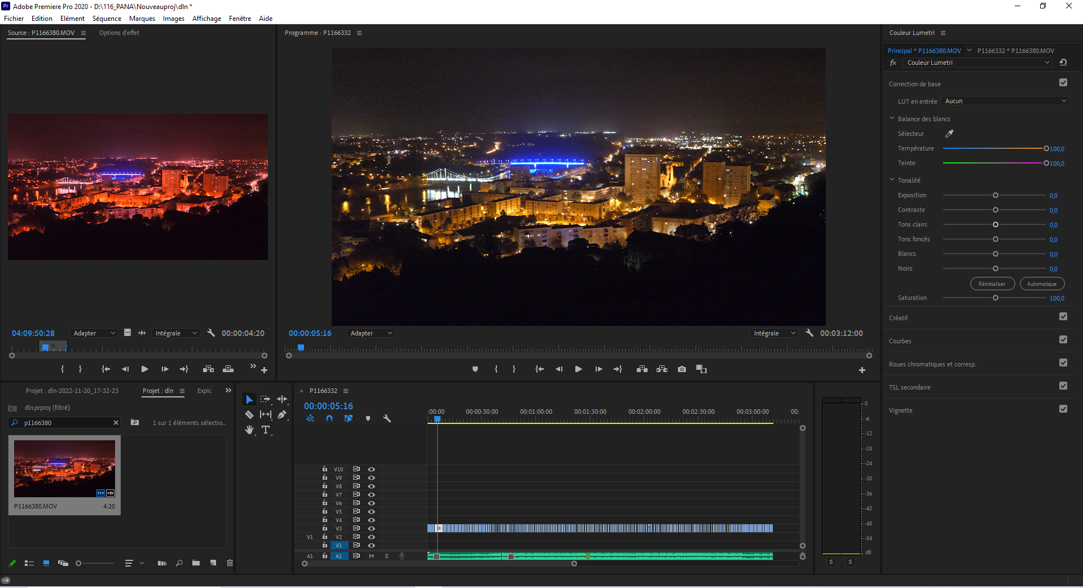Select the Hand tool
This screenshot has height=588, width=1083.
tap(249, 430)
